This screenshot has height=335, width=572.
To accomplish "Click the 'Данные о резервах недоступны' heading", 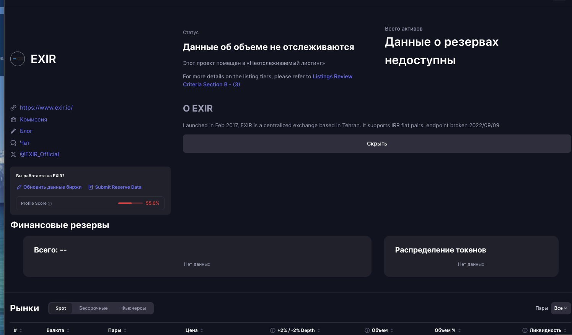I will (x=442, y=51).
